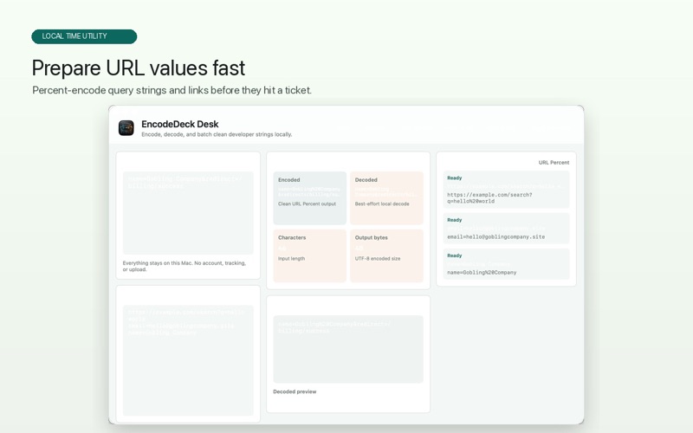Click the Decoded preview text box
This screenshot has height=433, width=693.
pyautogui.click(x=348, y=349)
